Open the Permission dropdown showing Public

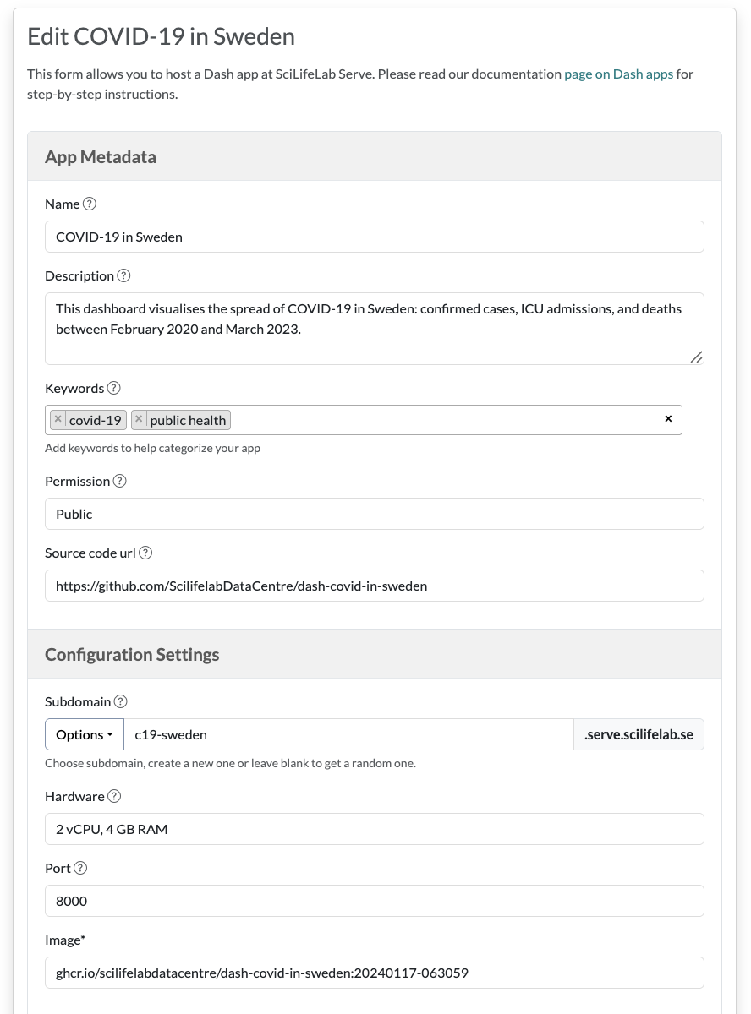[374, 514]
